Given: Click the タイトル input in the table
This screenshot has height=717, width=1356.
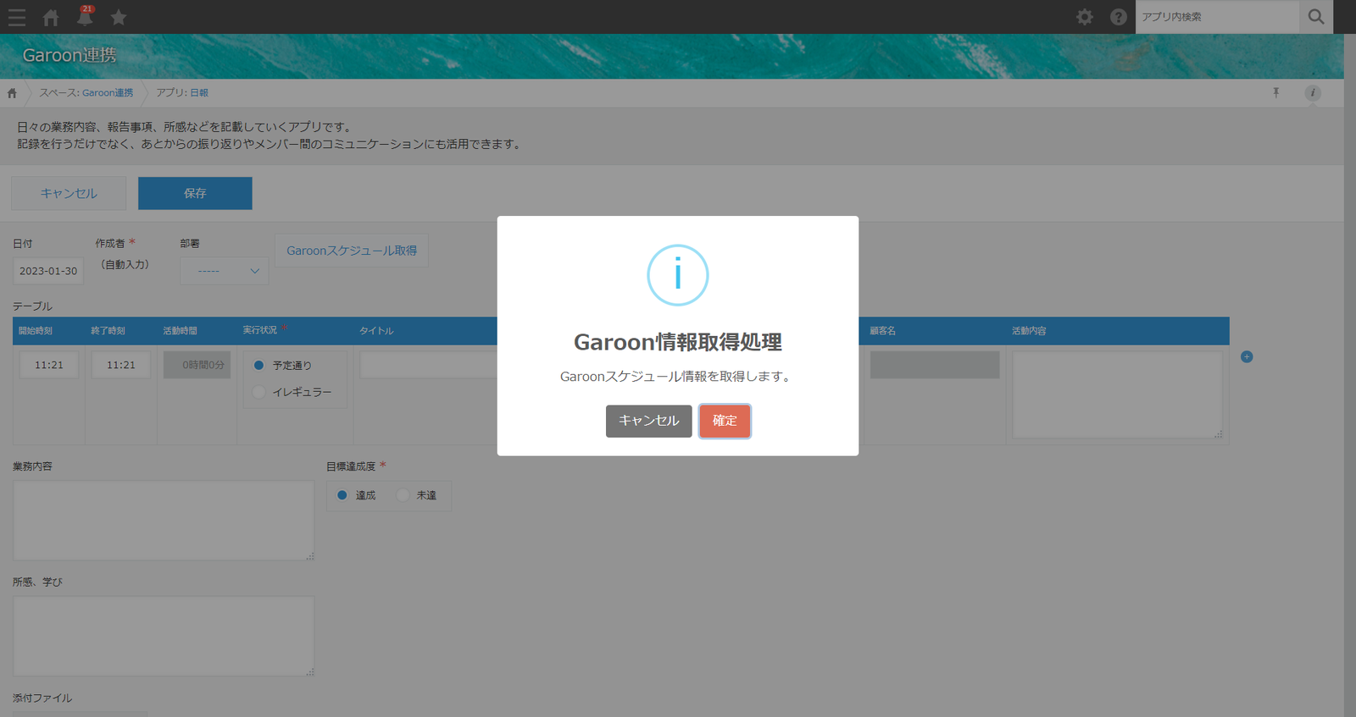Looking at the screenshot, I should [x=429, y=365].
